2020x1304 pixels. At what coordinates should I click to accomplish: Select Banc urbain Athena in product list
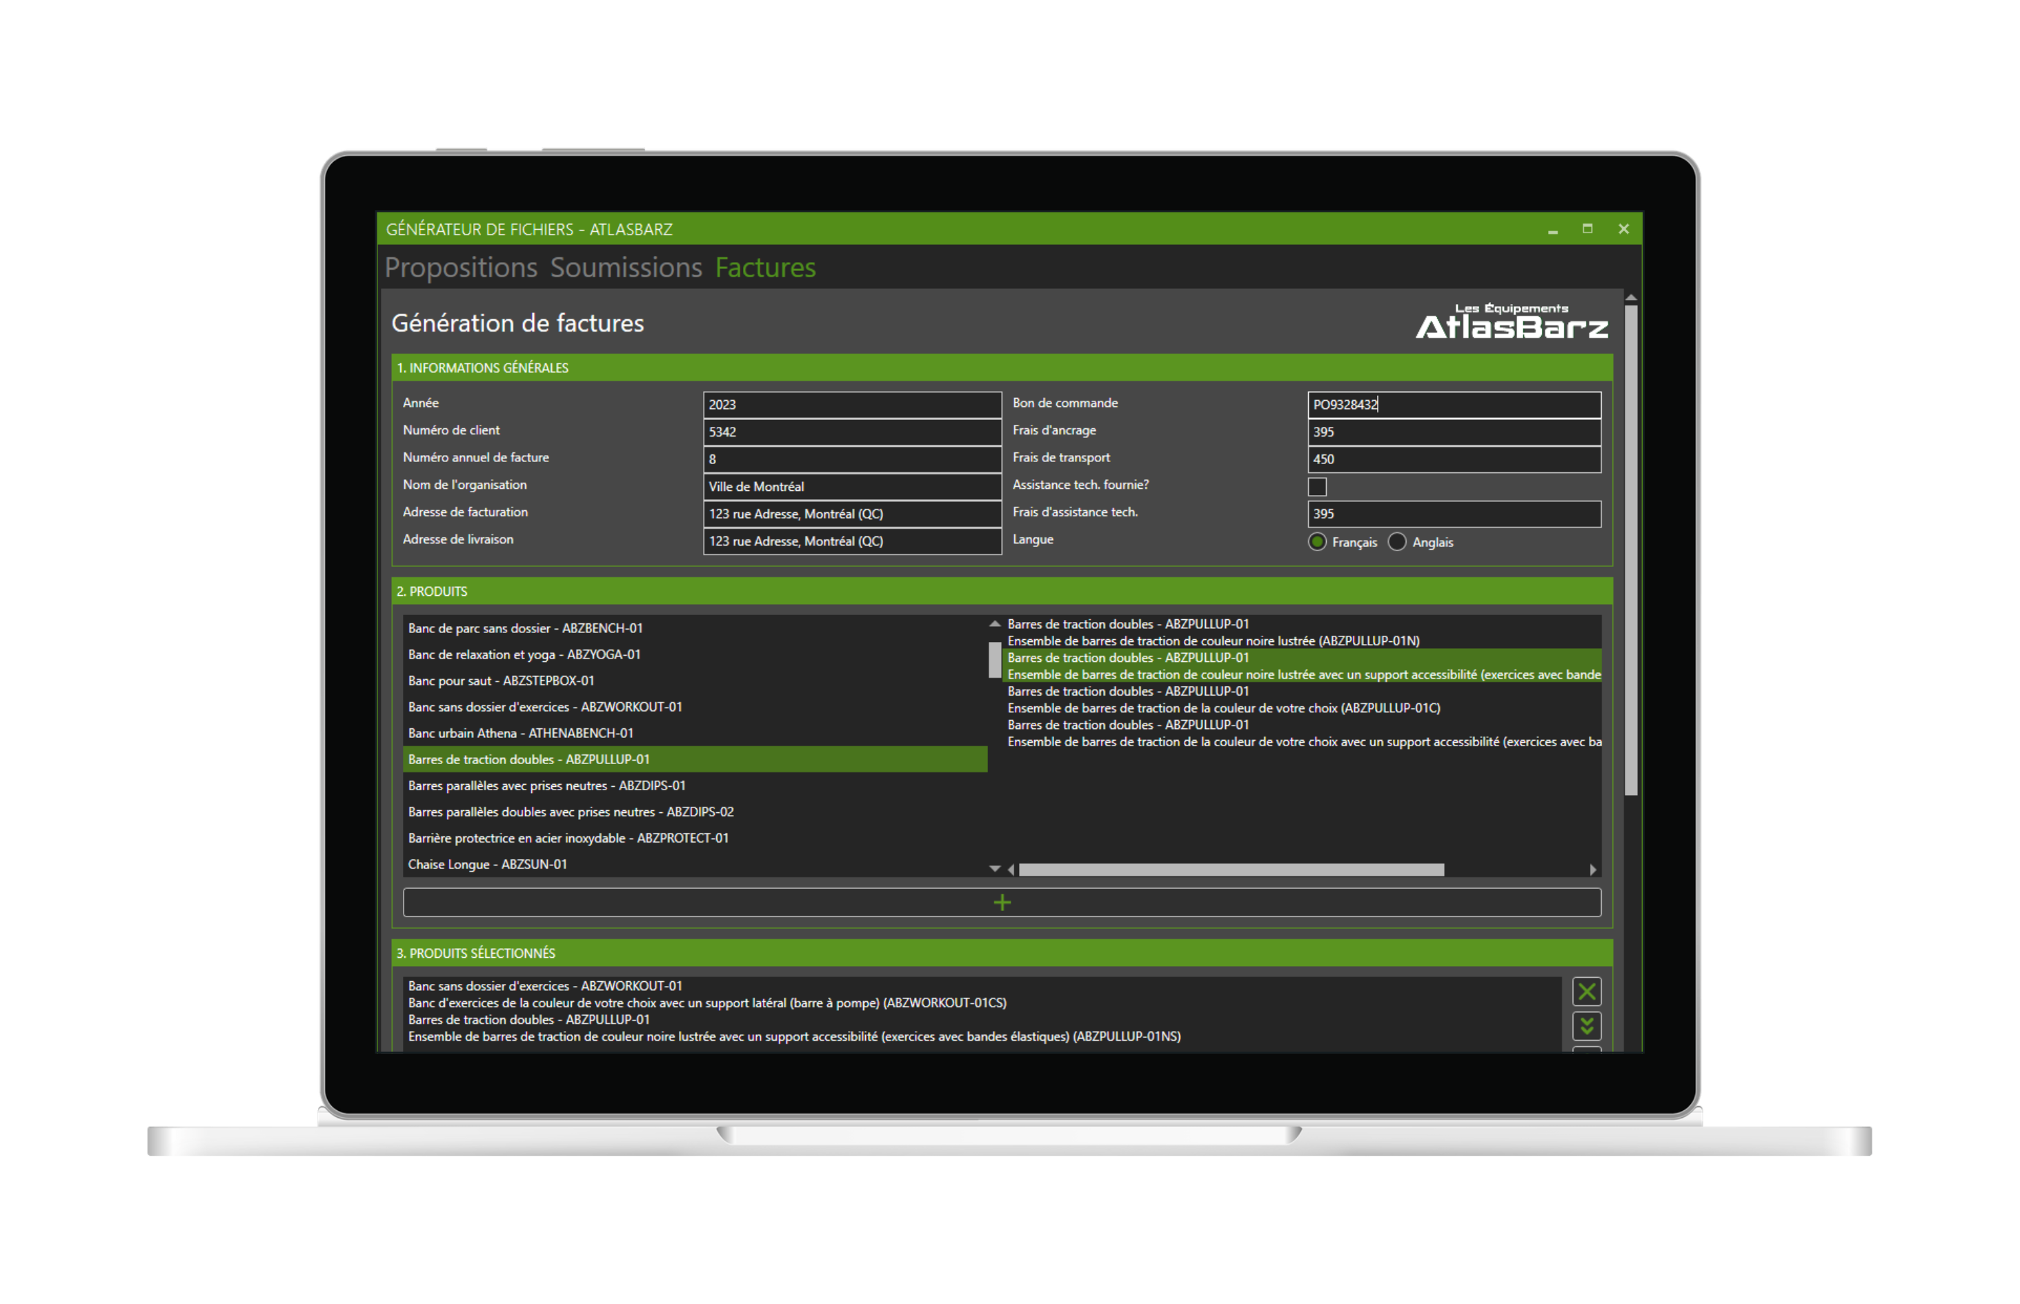520,733
